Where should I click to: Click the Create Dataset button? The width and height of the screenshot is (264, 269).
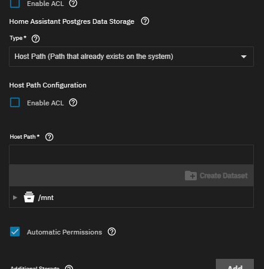216,176
